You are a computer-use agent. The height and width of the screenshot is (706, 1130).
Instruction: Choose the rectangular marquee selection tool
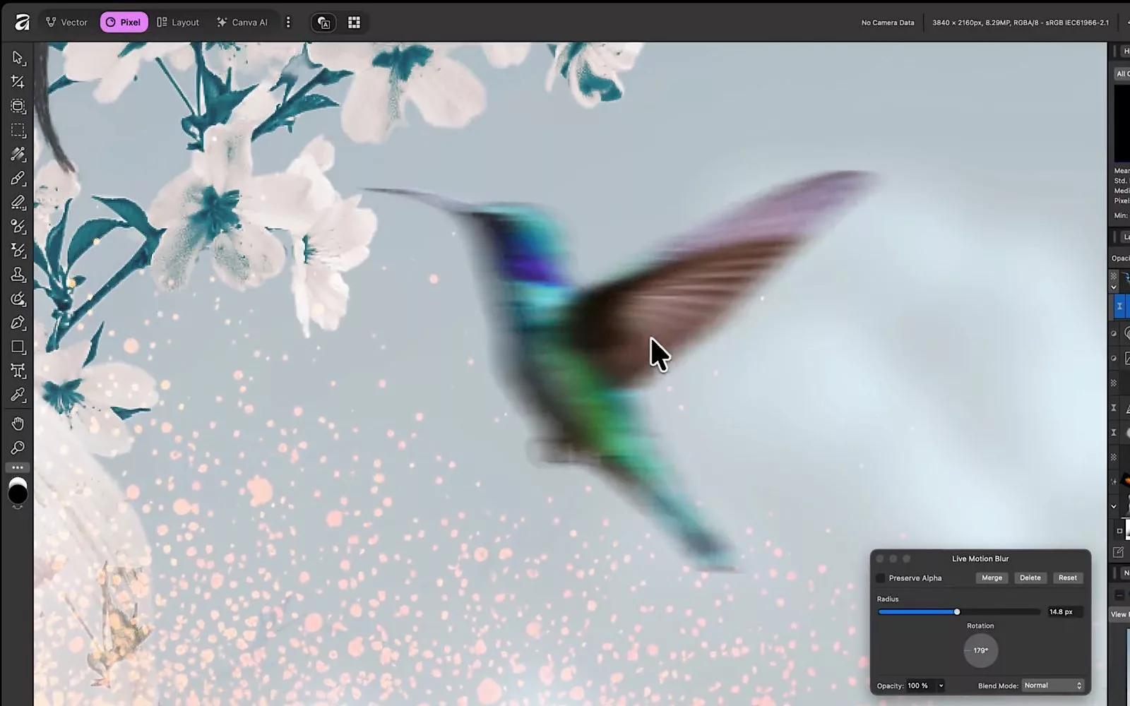[x=18, y=131]
